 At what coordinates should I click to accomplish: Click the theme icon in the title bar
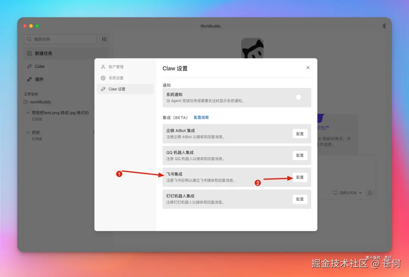(385, 26)
